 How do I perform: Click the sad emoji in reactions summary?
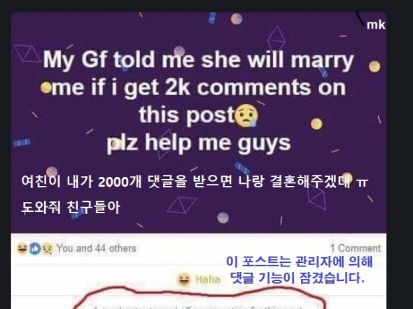click(47, 248)
